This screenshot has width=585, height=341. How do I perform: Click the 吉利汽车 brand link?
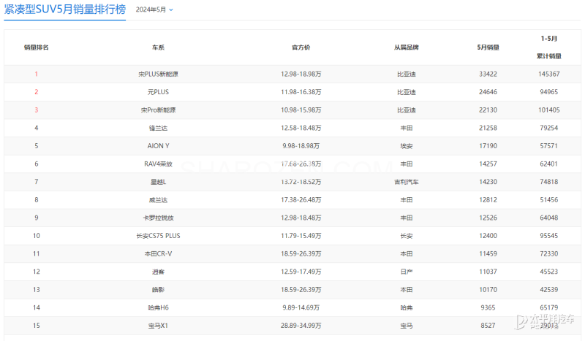406,182
